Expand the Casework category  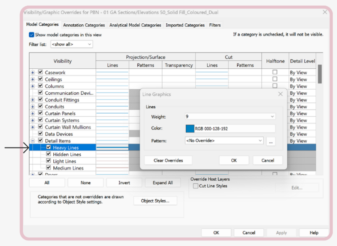32,72
